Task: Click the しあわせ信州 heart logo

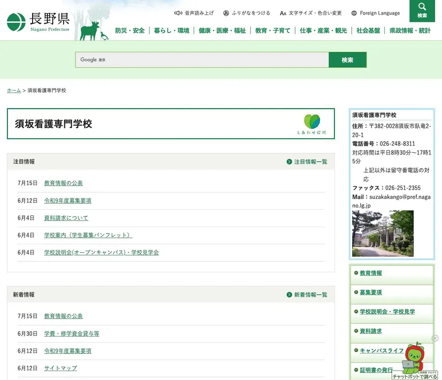Action: pos(312,124)
